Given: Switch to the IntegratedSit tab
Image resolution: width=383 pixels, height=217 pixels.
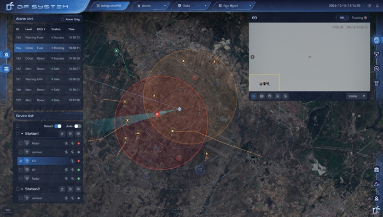Looking at the screenshot, I should pyautogui.click(x=109, y=5).
